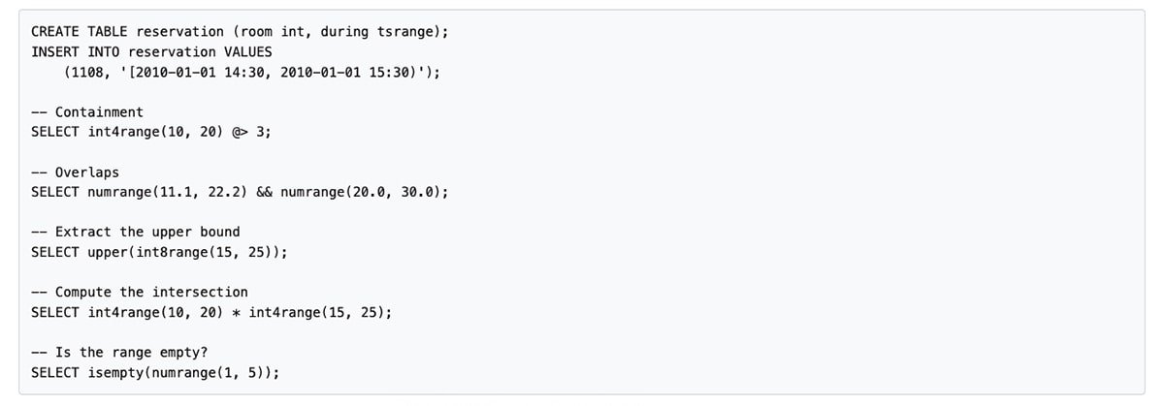Click the @> containment operator
The width and height of the screenshot is (1164, 406).
click(x=240, y=132)
